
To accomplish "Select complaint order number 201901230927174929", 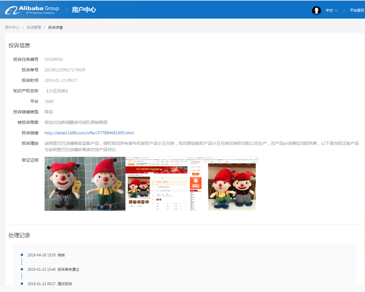I will pos(65,70).
